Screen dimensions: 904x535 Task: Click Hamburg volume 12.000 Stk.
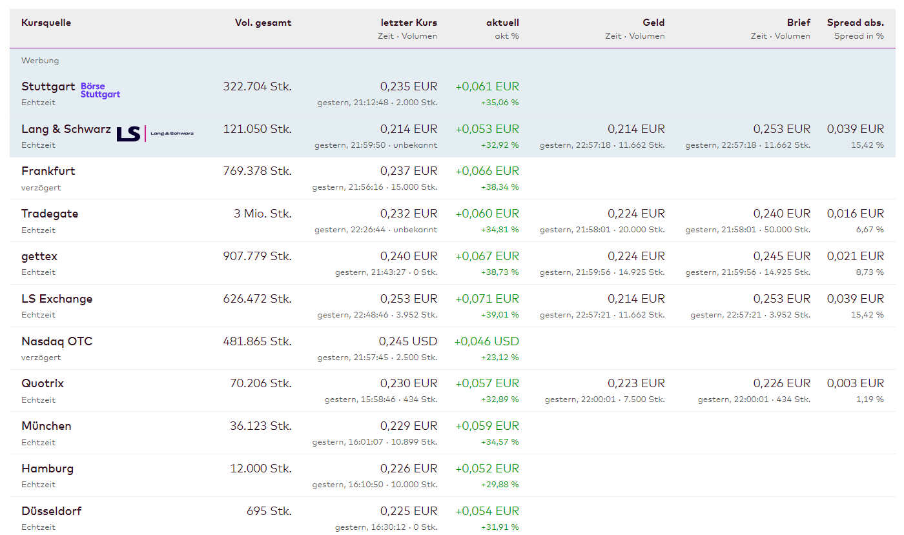[261, 469]
